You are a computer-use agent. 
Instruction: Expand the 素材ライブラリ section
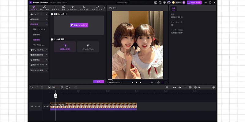[39, 65]
